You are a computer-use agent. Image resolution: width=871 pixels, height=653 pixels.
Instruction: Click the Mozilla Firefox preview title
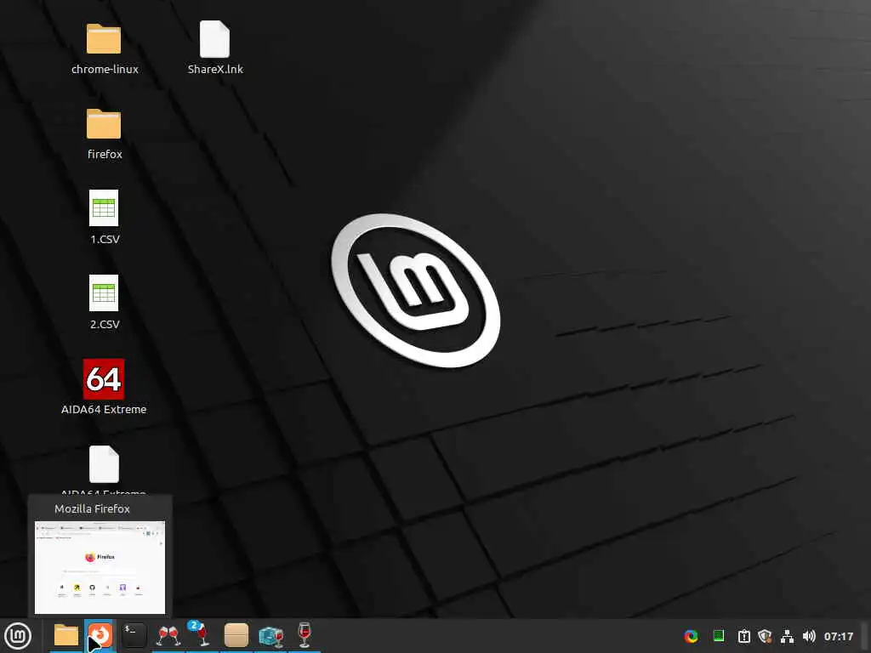[92, 508]
